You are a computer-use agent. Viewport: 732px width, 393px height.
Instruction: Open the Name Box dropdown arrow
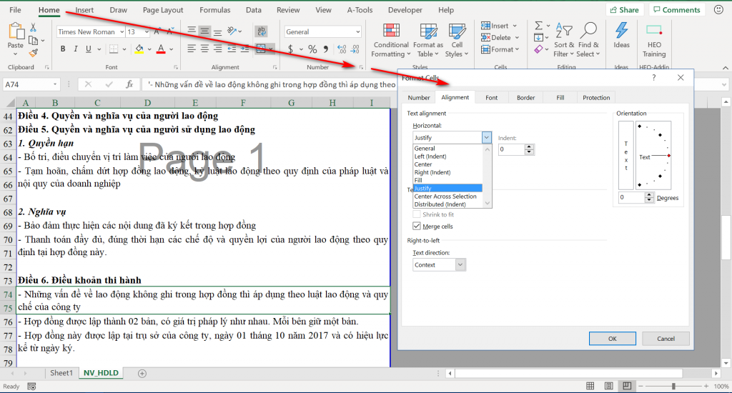tap(55, 84)
